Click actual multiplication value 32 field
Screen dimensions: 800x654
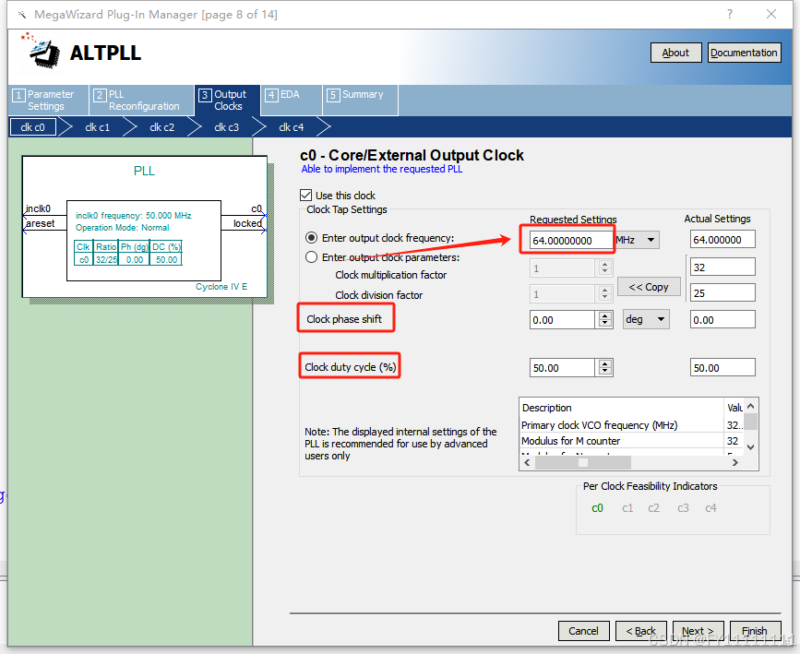(x=722, y=267)
